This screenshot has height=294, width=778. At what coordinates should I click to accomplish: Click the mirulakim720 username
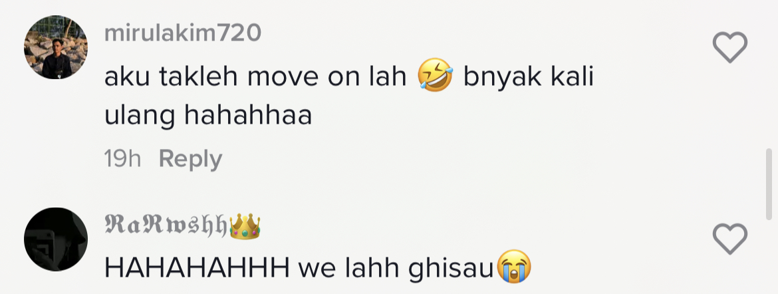coord(183,33)
